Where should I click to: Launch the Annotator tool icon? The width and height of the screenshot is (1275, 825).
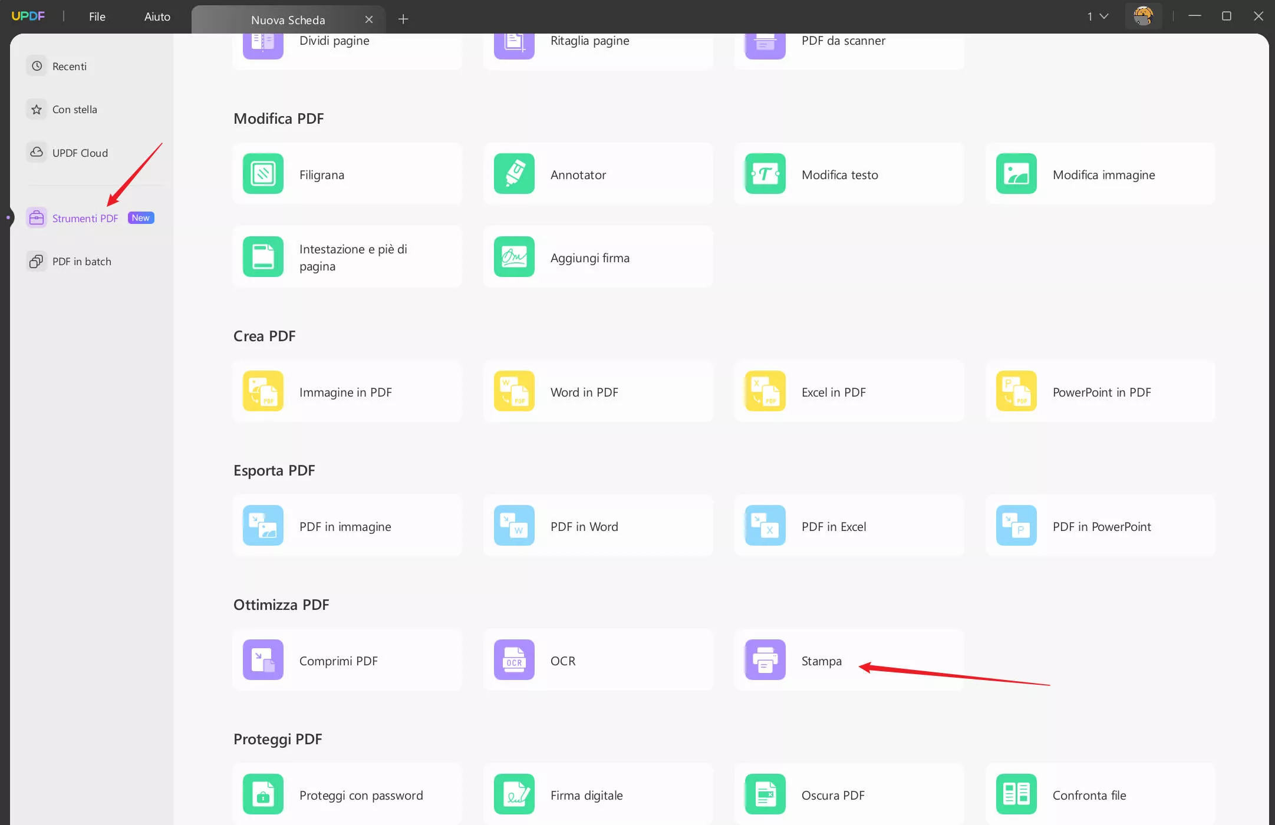point(514,174)
